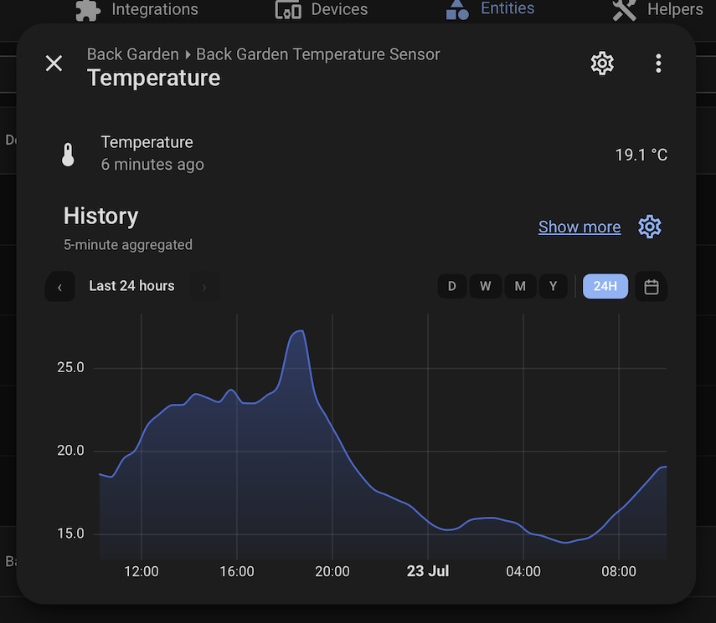Switch history range to W (week)

(486, 287)
